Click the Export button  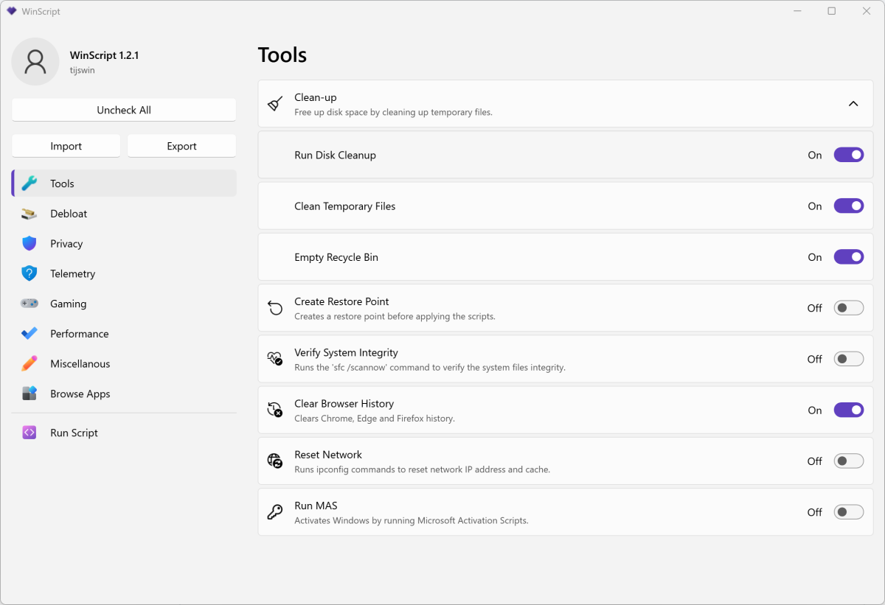181,146
